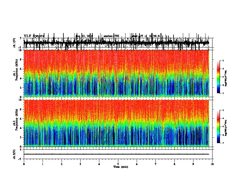Click the "VLF Spectra" plot title
This screenshot has height=184, width=239.
(34, 36)
